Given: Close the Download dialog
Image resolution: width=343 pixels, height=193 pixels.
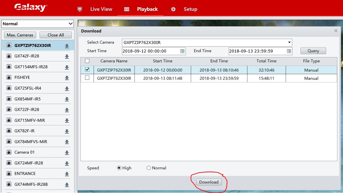Looking at the screenshot, I should (x=336, y=31).
